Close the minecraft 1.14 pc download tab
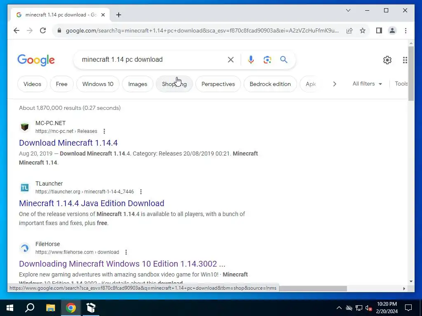This screenshot has width=422, height=316. click(x=103, y=15)
